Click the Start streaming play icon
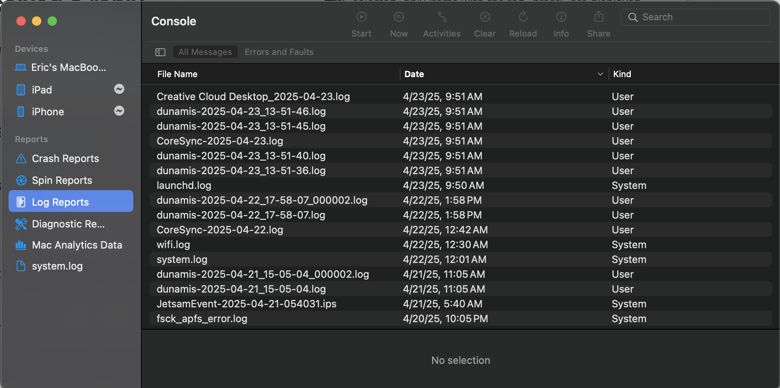 click(x=361, y=17)
